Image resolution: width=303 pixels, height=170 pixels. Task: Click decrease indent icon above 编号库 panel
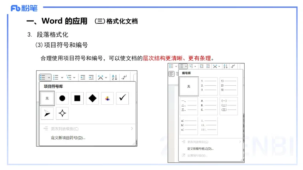click(201, 66)
